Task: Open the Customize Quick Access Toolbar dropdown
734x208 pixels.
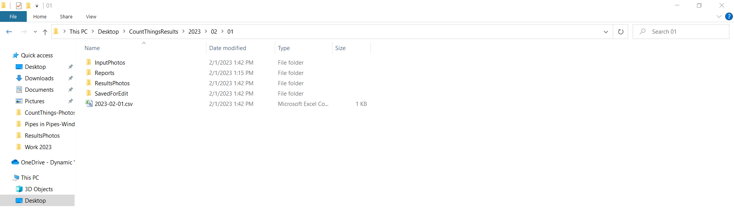Action: (37, 6)
